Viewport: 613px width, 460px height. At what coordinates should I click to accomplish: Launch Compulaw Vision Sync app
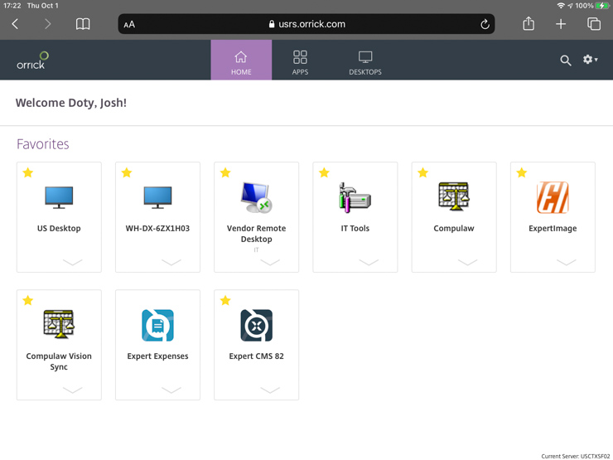point(59,326)
